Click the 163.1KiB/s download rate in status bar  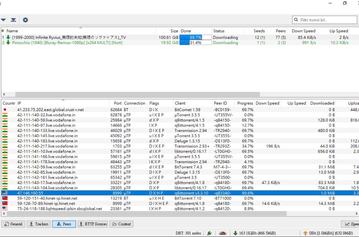tap(257, 233)
